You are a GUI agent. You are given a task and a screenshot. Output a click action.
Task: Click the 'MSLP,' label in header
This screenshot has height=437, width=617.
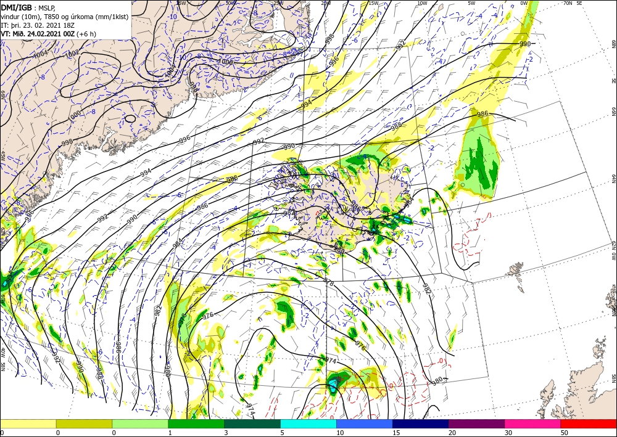[x=48, y=7]
